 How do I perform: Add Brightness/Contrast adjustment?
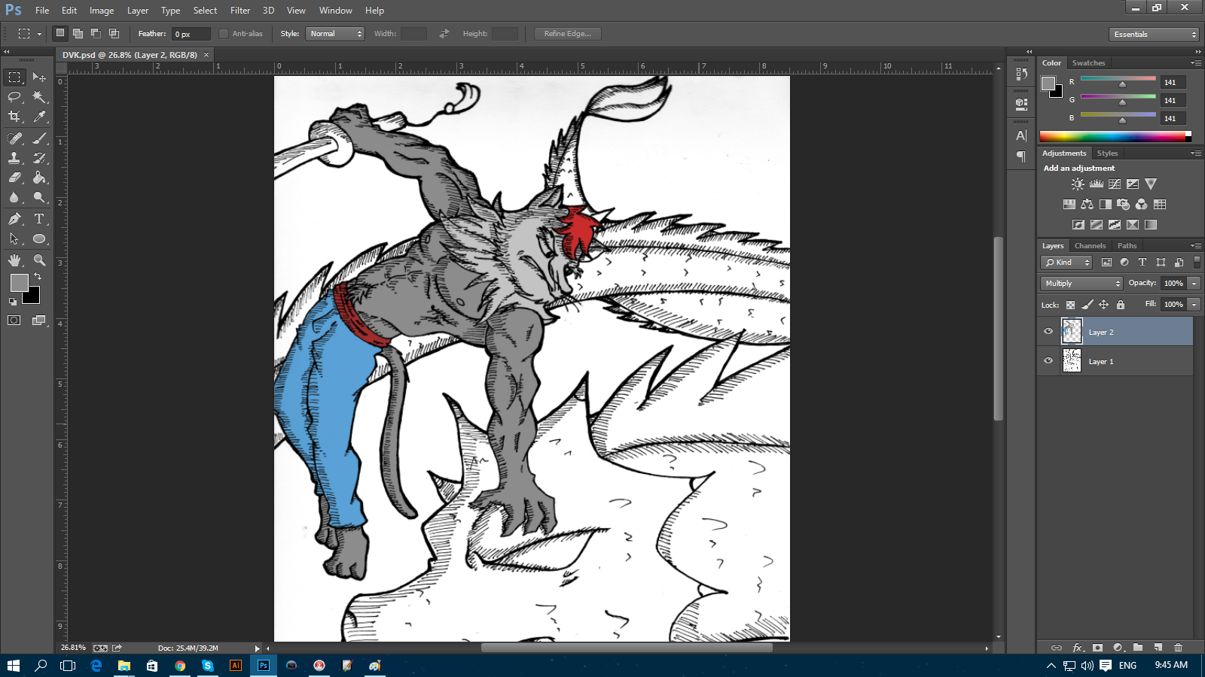click(1078, 184)
